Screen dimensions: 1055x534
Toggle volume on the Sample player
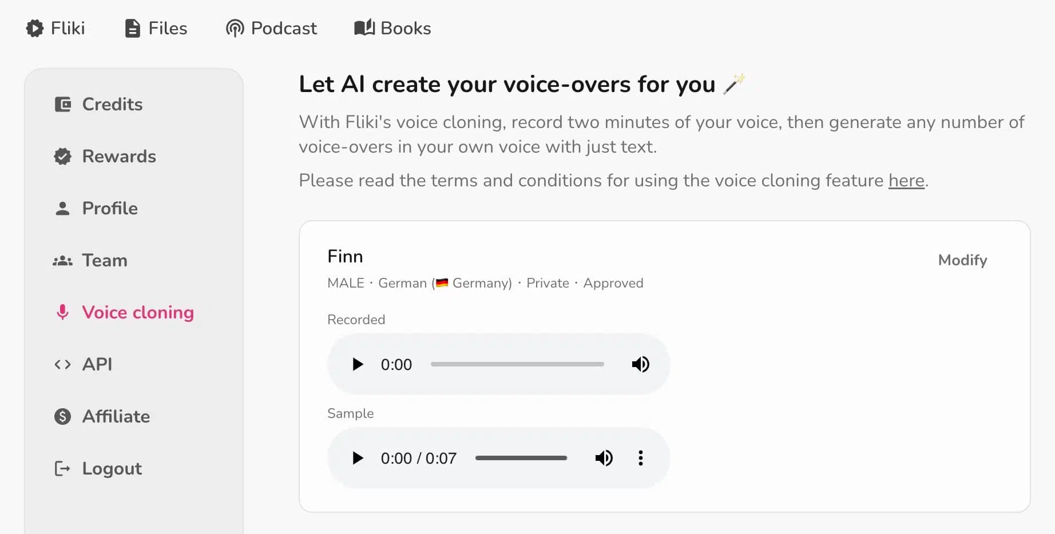pyautogui.click(x=604, y=458)
